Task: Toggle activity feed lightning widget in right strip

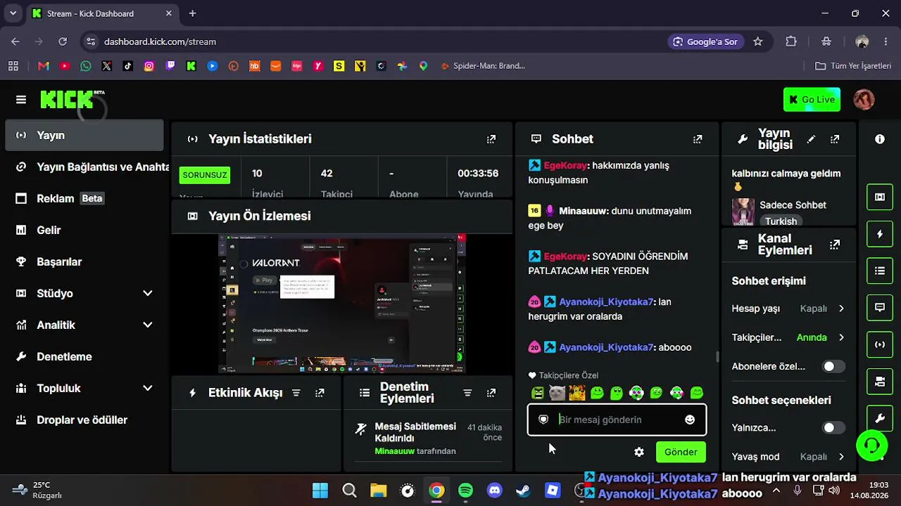Action: (x=880, y=234)
